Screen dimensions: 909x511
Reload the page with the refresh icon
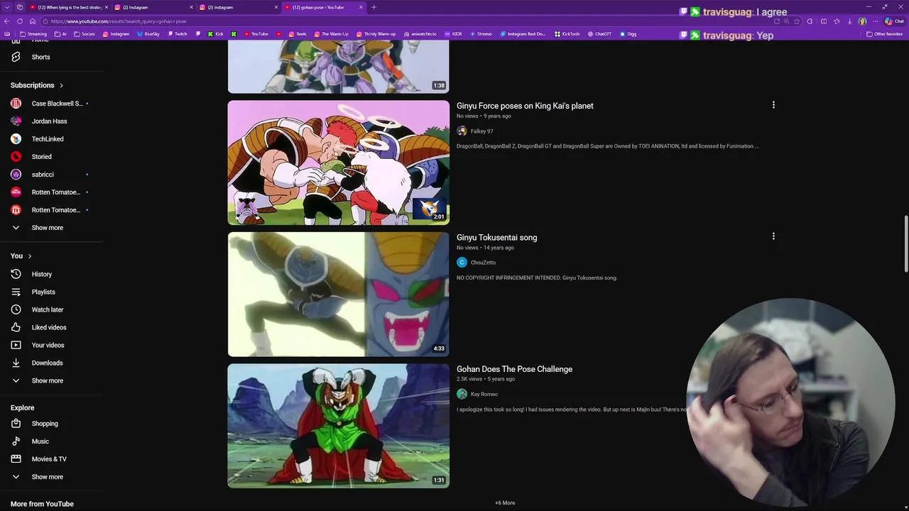(x=20, y=21)
